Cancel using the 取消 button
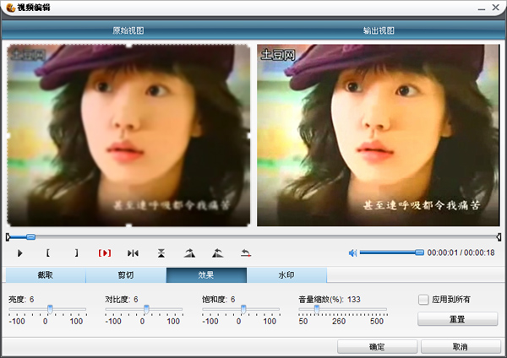Image resolution: width=507 pixels, height=358 pixels. pos(461,347)
